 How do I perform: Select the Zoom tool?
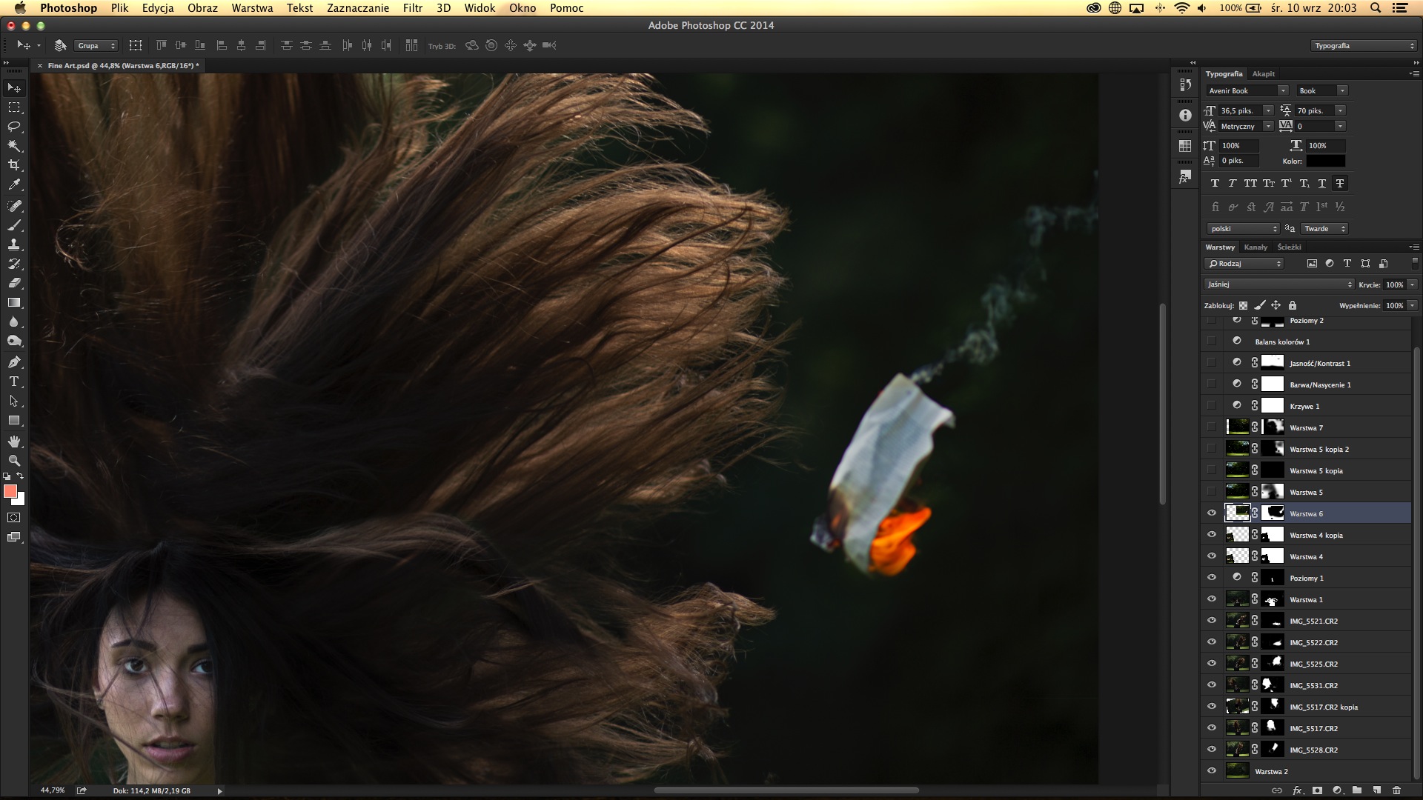(13, 459)
